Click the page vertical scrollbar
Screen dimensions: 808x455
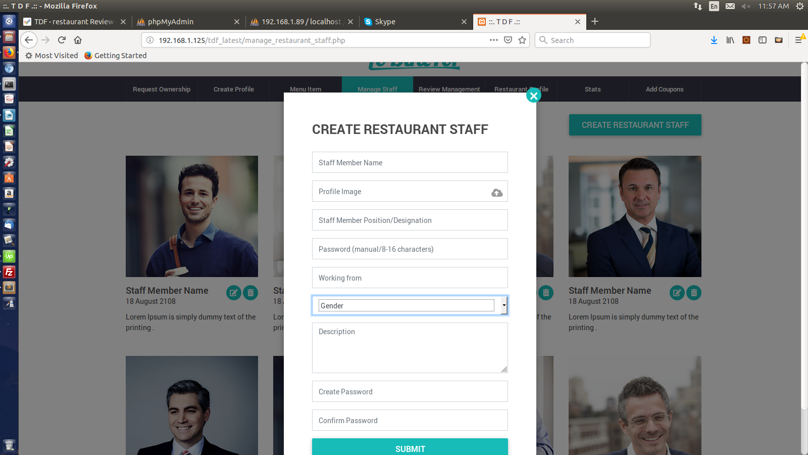point(804,236)
